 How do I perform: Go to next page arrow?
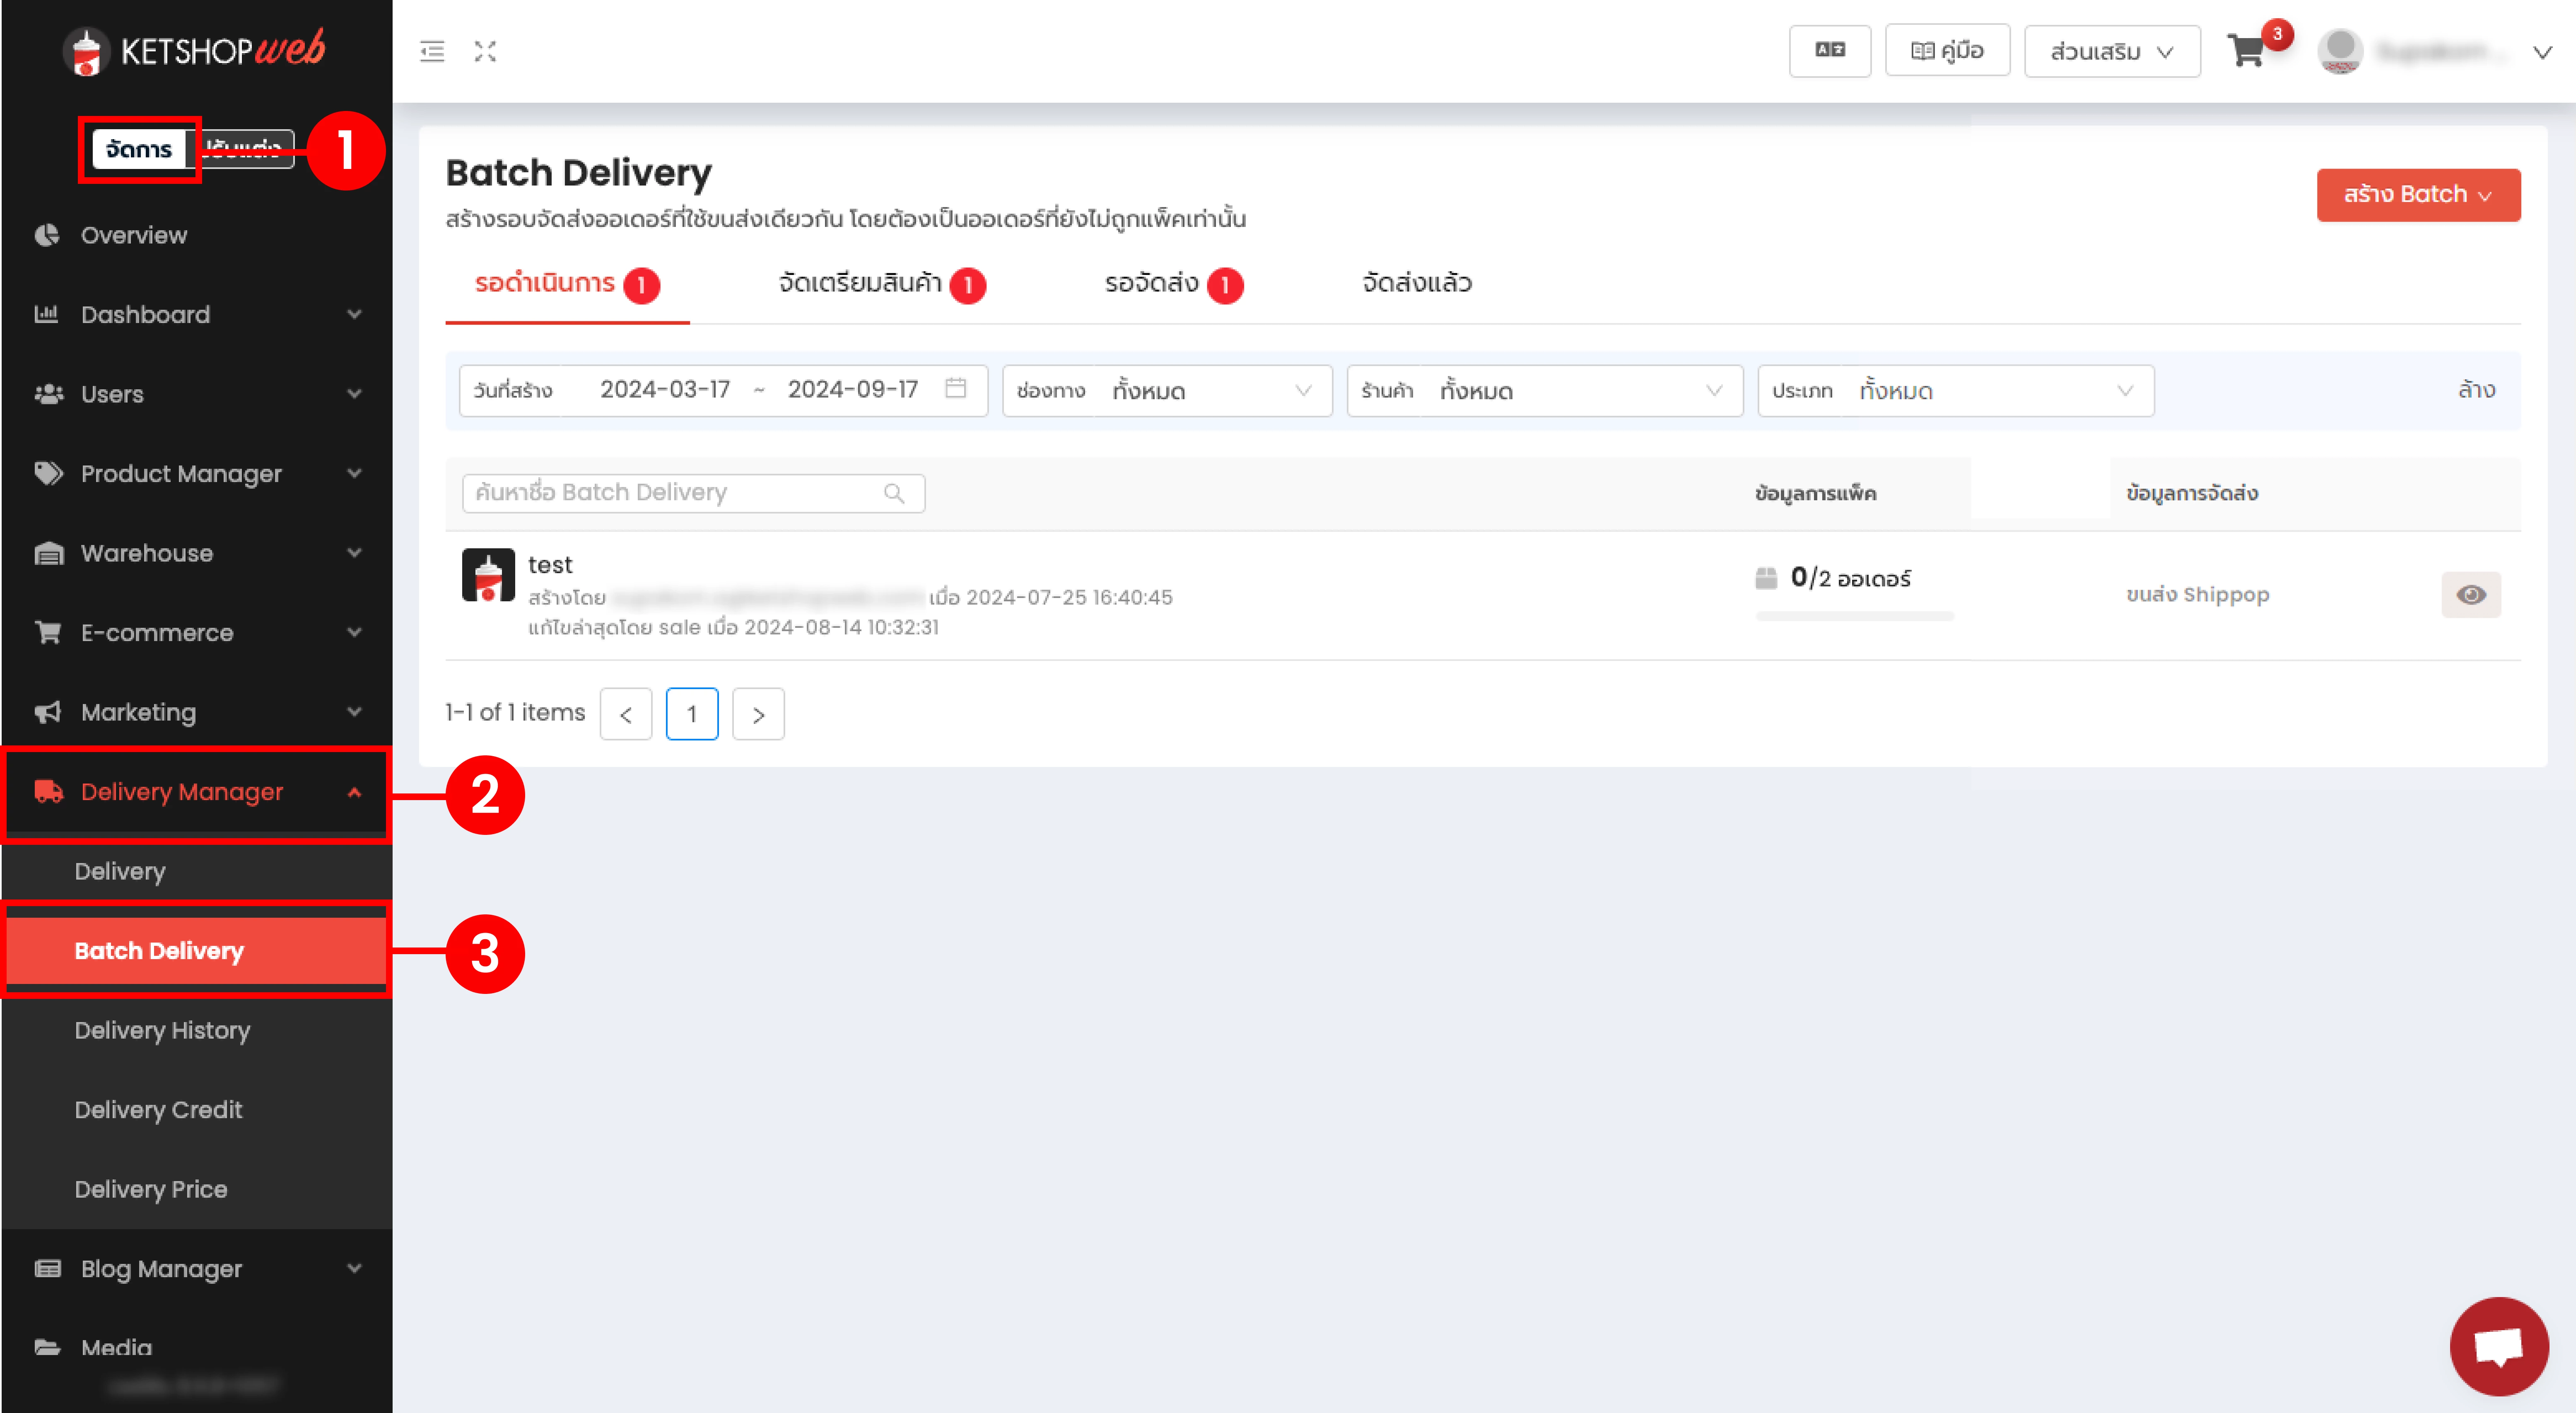[x=758, y=714]
